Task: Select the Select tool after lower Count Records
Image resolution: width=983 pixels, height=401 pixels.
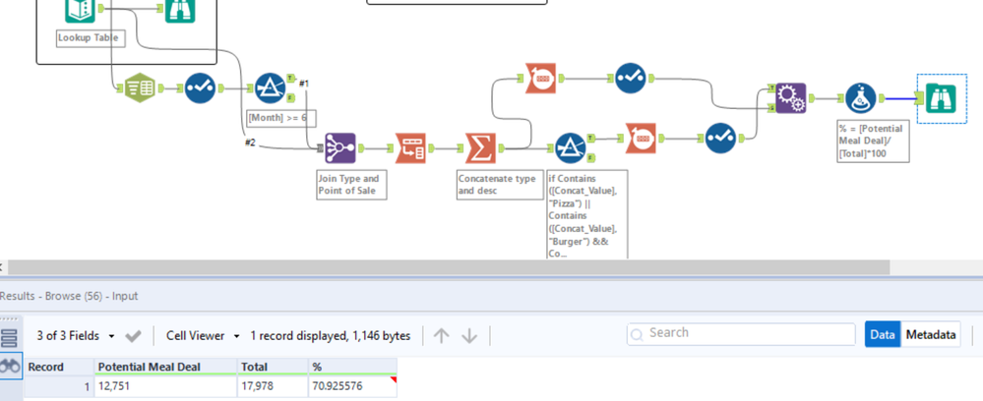Action: [720, 138]
